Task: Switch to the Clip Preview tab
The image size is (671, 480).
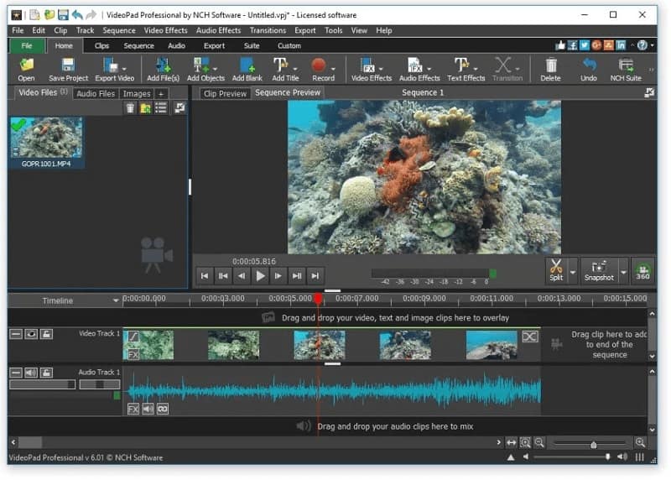Action: click(225, 94)
